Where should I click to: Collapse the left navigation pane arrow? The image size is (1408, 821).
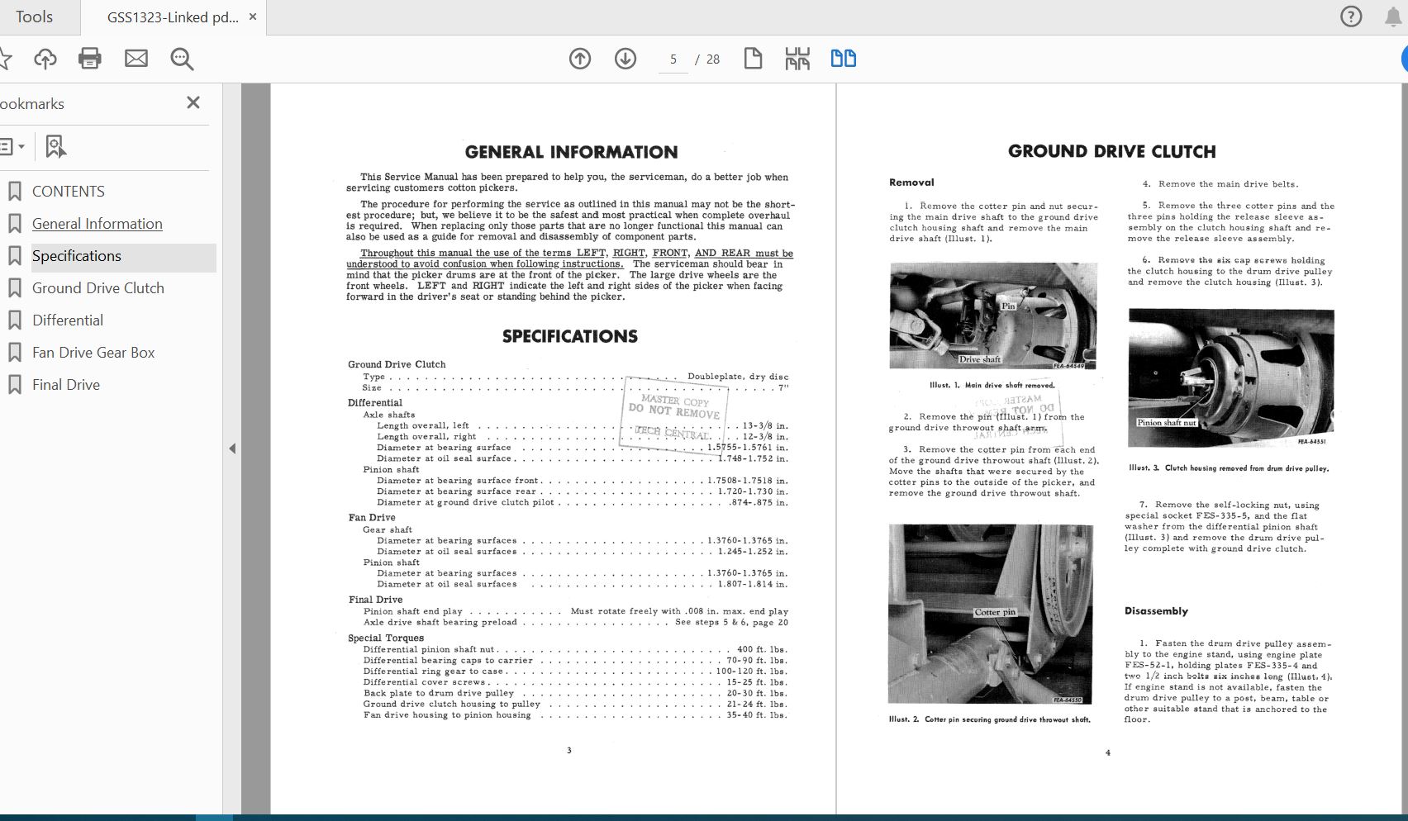232,448
